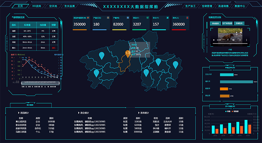
Task: Open the video's three-dot options menu
Action: click(x=246, y=40)
